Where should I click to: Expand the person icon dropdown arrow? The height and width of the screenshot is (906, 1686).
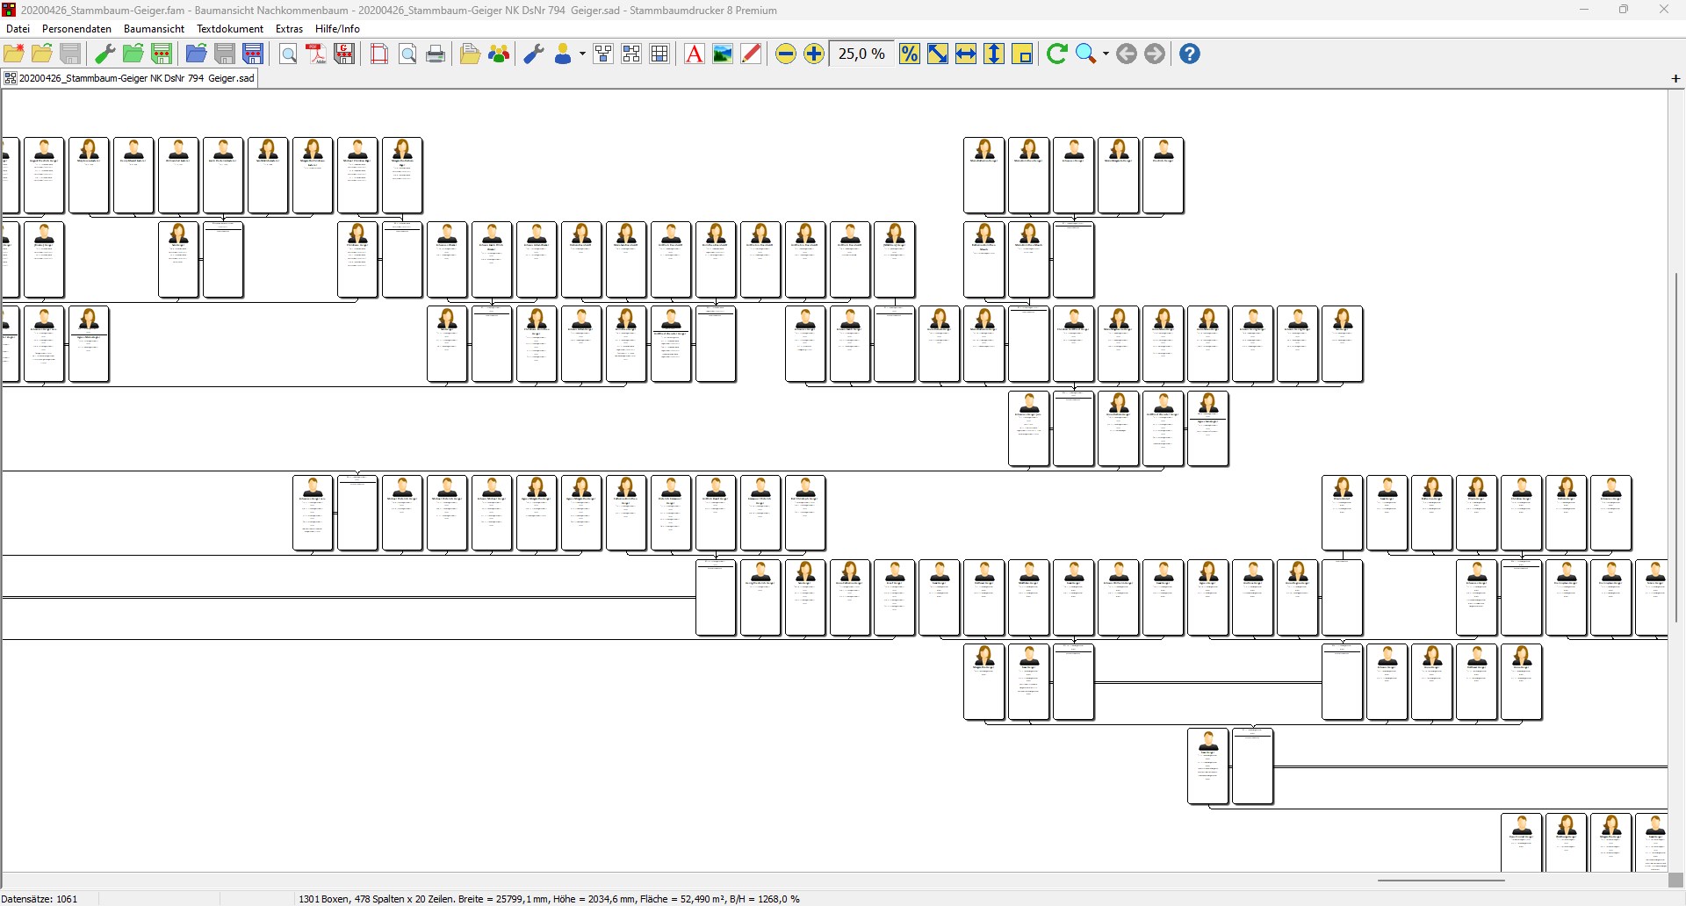[582, 54]
